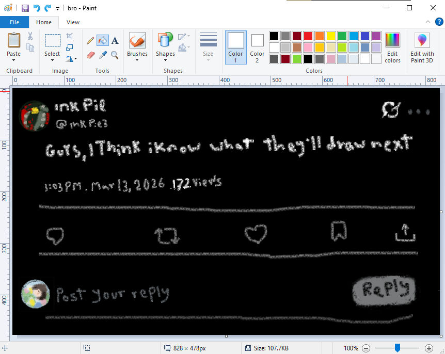Click the drawn Reply button on canvas

[384, 291]
